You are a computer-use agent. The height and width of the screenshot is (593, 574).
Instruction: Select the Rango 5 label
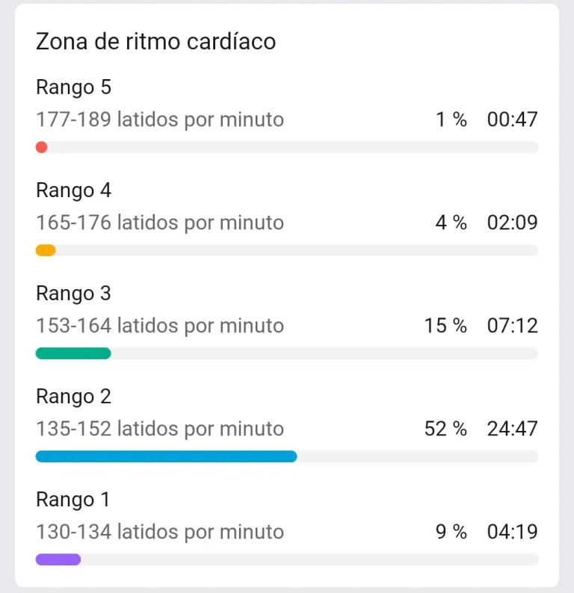coord(73,87)
